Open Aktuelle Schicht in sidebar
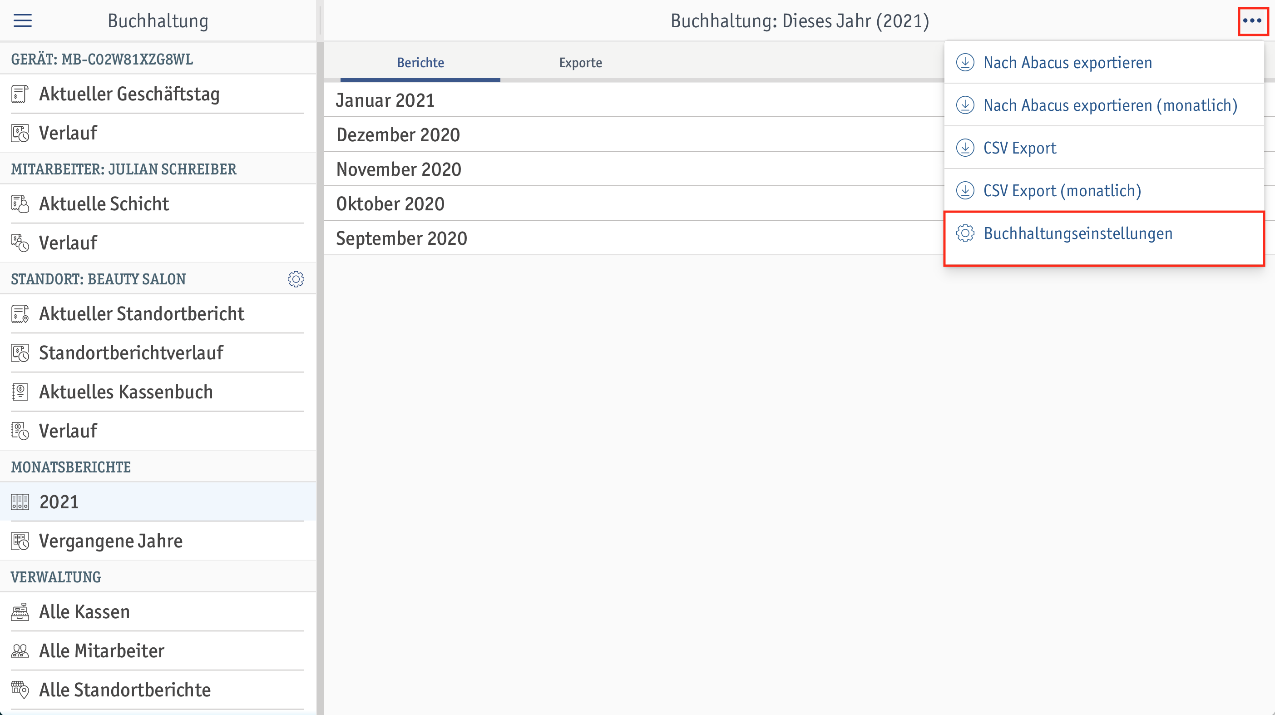Viewport: 1275px width, 715px height. (158, 204)
